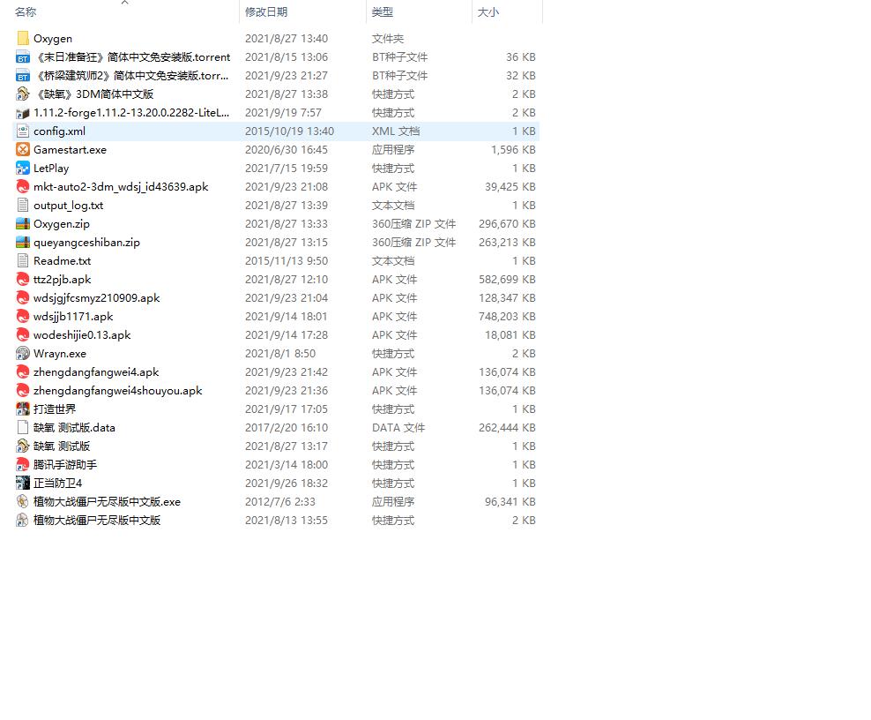Click the Oxygen.zip archive icon
This screenshot has width=871, height=720.
click(23, 223)
